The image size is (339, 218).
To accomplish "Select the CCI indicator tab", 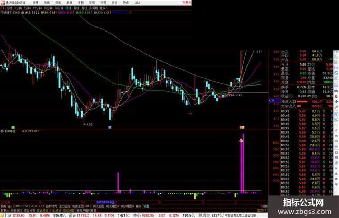I will click(x=42, y=206).
